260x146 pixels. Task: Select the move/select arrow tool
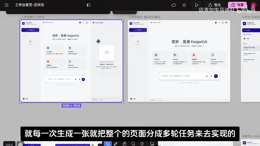[108, 144]
